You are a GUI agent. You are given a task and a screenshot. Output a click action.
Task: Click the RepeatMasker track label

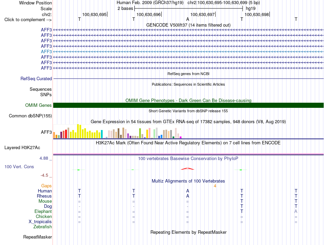pos(38,237)
